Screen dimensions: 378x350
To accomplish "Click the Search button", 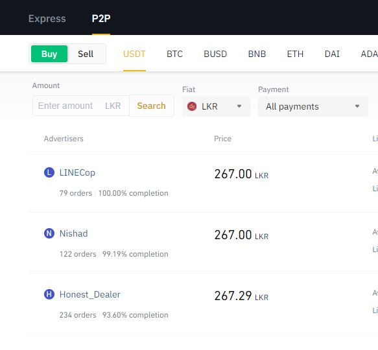I will click(x=151, y=106).
